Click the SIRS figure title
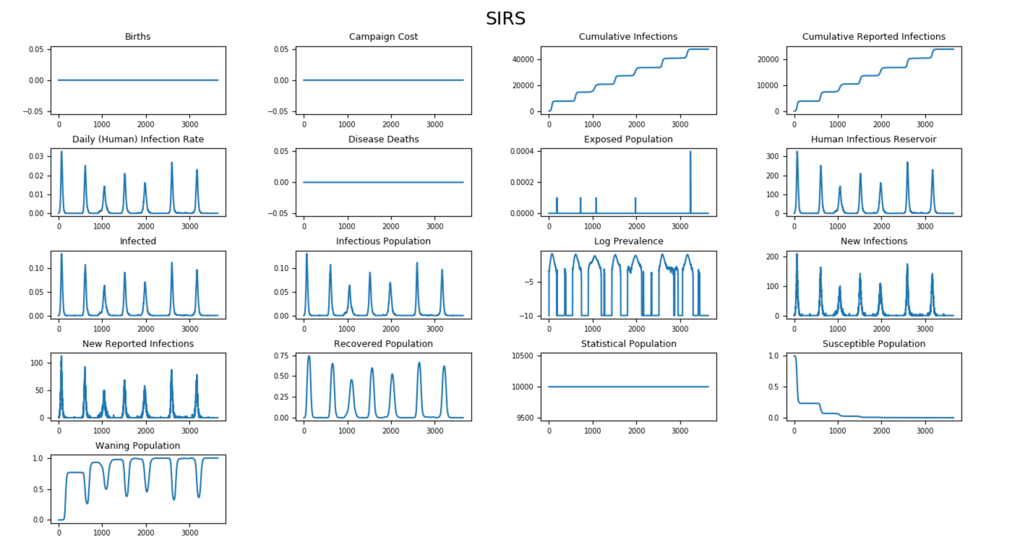The height and width of the screenshot is (542, 1012). (x=505, y=19)
